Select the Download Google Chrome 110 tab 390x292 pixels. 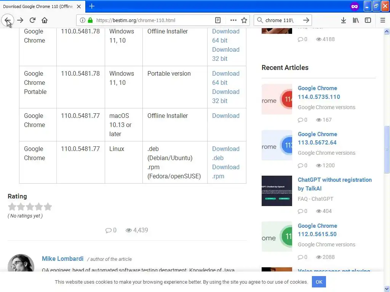pyautogui.click(x=38, y=6)
